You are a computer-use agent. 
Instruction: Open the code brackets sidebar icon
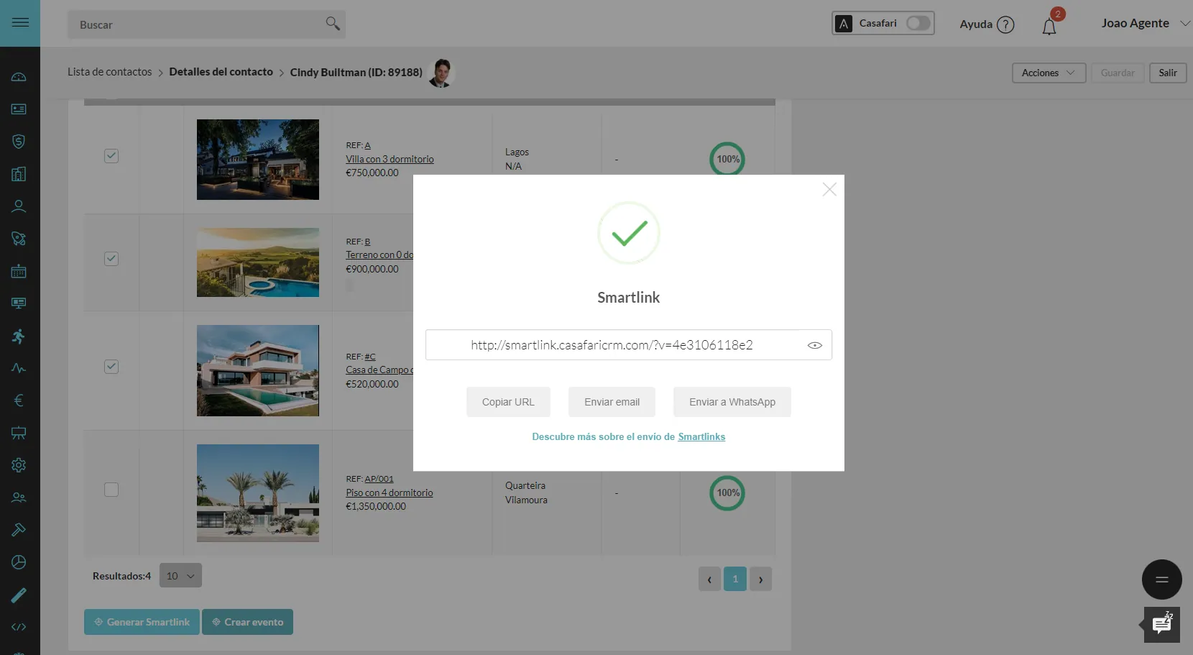[x=19, y=627]
